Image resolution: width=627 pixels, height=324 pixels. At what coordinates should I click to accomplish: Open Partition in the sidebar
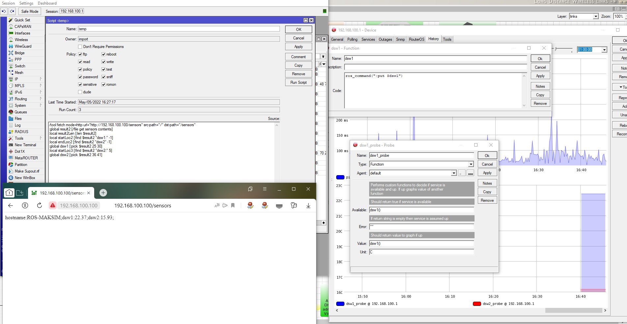coord(21,165)
